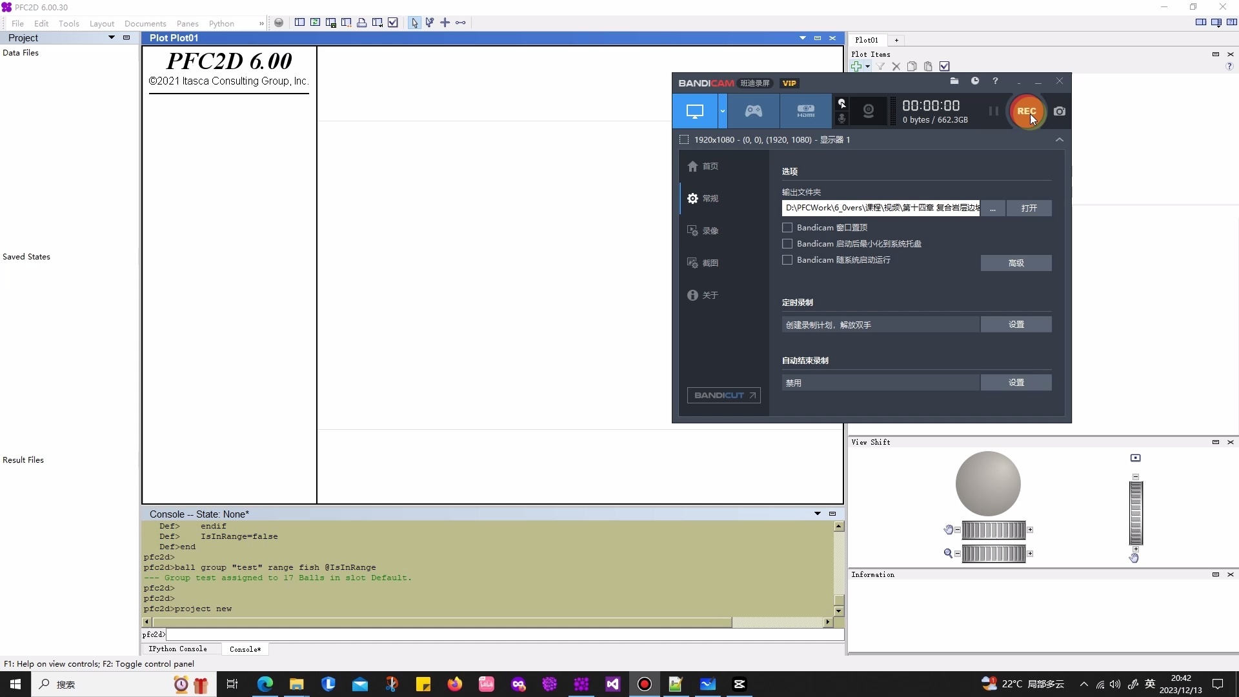Open the Project pane dropdown arrow
The image size is (1239, 697).
tap(111, 37)
